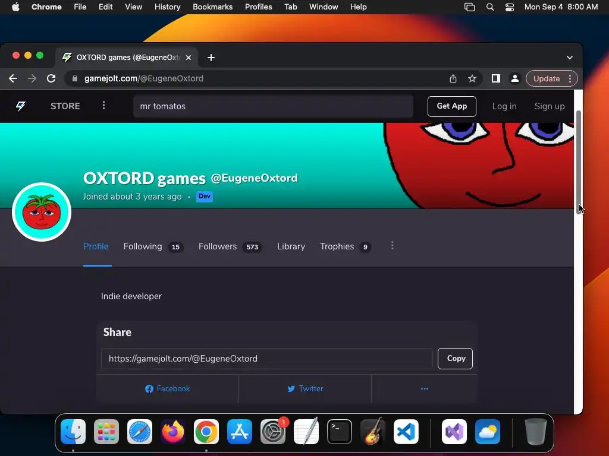Bookmark this page with the star
This screenshot has height=456, width=609.
[472, 79]
